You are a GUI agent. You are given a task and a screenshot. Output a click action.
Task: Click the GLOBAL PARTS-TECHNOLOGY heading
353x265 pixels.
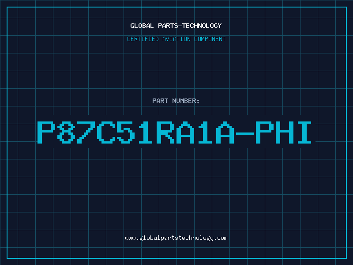(176, 26)
